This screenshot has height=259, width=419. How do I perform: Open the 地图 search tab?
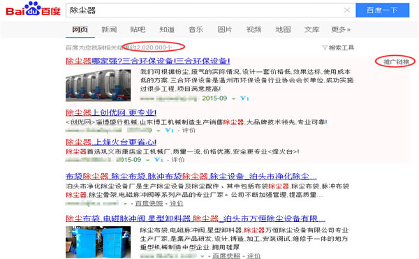(283, 29)
